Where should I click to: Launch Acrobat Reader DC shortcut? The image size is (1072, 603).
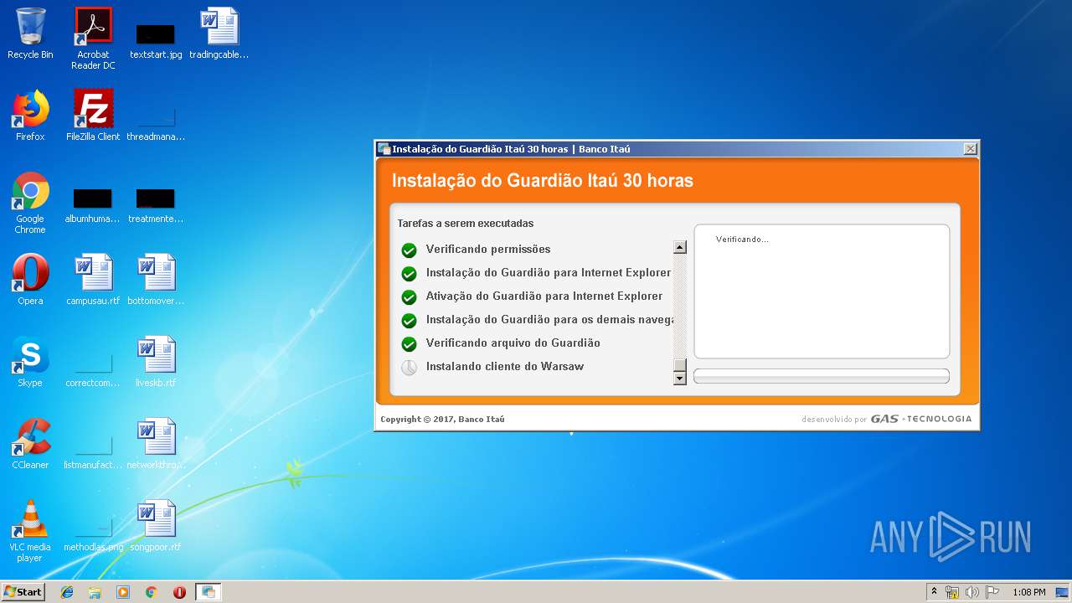[93, 39]
